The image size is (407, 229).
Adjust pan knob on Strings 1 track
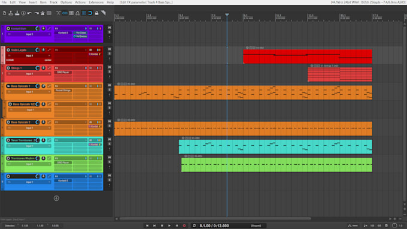(x=43, y=68)
